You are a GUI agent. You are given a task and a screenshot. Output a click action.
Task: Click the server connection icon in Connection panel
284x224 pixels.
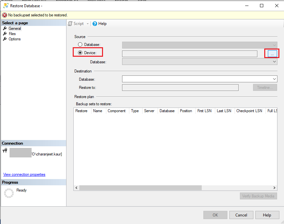(x=5, y=150)
